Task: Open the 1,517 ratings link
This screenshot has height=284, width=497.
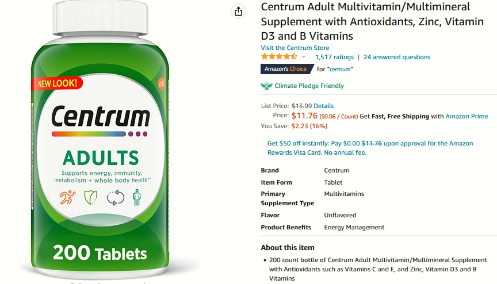Action: click(x=334, y=57)
